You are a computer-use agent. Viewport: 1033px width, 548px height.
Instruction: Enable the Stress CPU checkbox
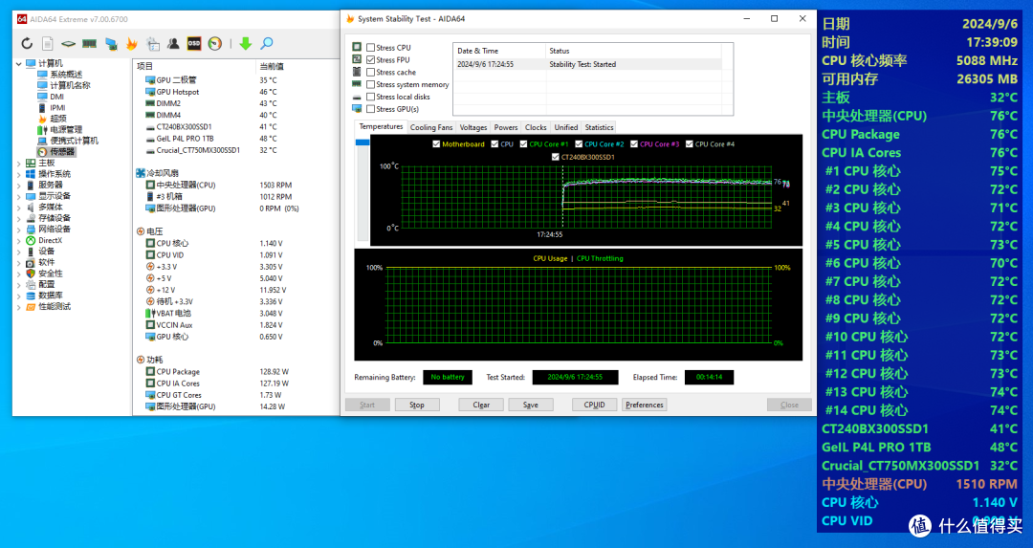click(x=371, y=48)
